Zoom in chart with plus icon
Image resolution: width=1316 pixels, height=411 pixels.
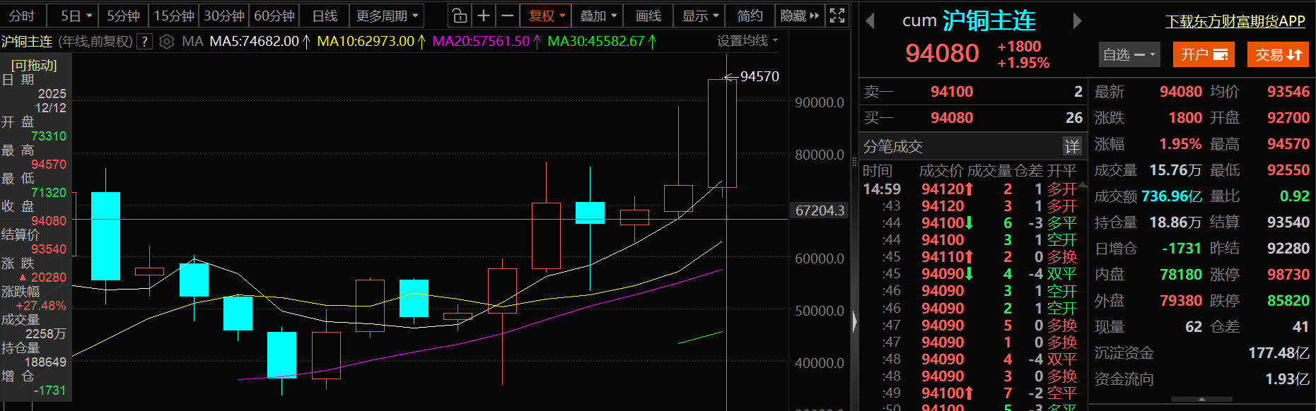tap(484, 16)
